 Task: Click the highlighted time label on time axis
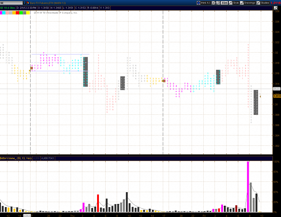coord(27,215)
